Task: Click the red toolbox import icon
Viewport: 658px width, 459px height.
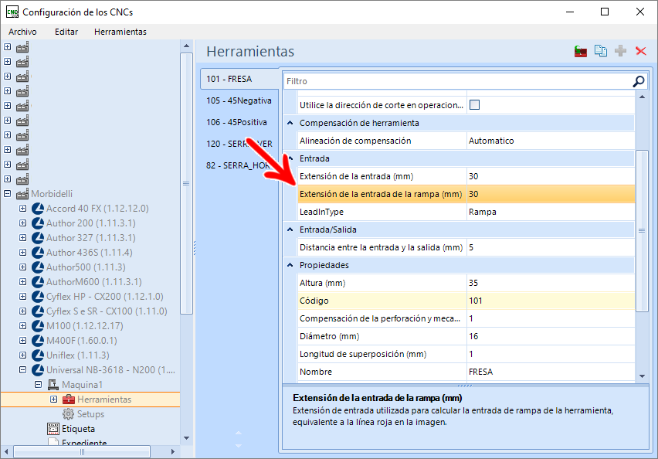Action: pyautogui.click(x=580, y=52)
